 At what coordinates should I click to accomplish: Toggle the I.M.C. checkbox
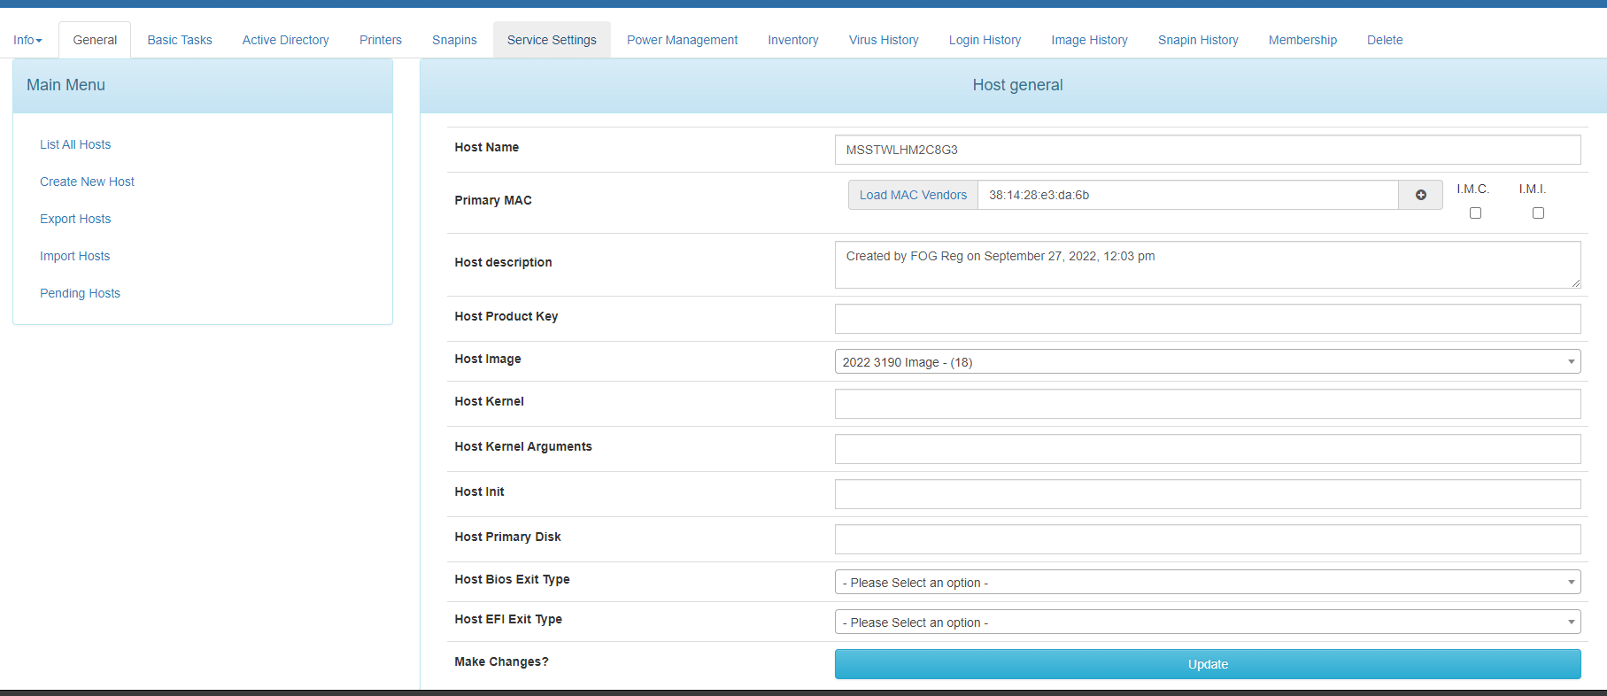click(x=1475, y=213)
